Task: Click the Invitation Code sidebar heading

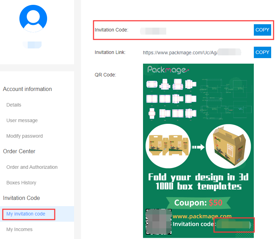Action: (x=21, y=198)
